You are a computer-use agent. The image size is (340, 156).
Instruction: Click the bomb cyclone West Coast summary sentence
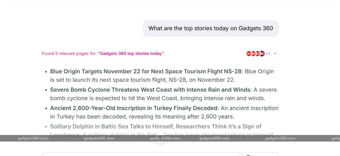click(158, 99)
